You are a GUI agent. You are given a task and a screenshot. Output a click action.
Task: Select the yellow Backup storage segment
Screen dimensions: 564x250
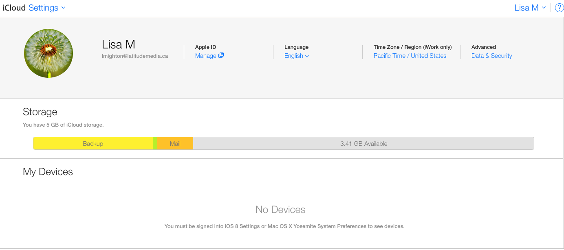tap(93, 143)
